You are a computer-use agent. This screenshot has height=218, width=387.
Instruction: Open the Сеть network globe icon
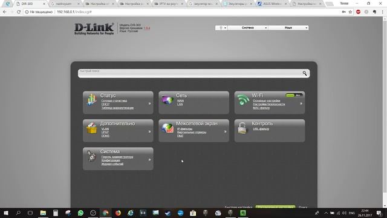(x=167, y=100)
